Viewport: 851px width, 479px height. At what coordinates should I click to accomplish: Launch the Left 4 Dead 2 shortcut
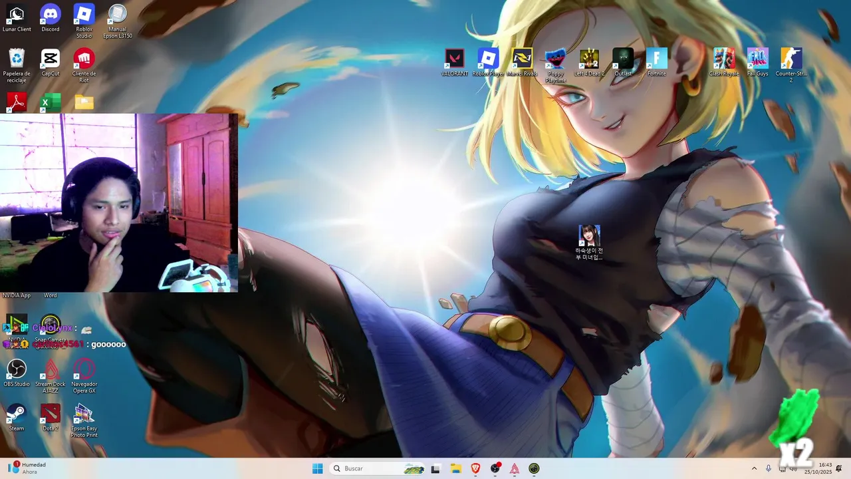590,63
